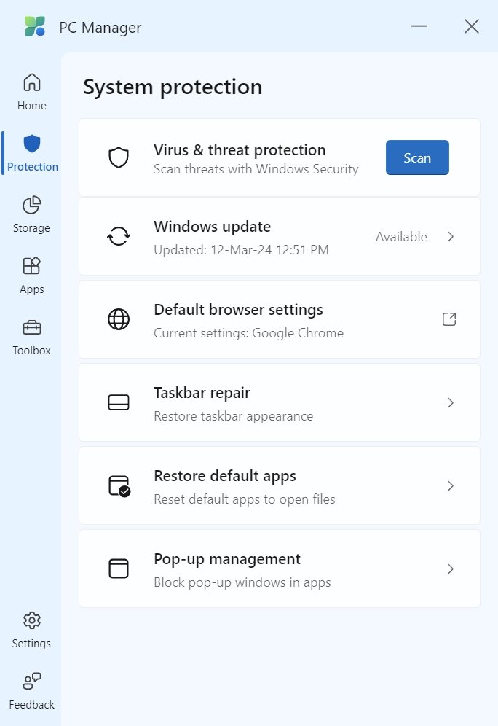The height and width of the screenshot is (726, 498).
Task: Expand Windows update with its chevron
Action: pyautogui.click(x=451, y=236)
